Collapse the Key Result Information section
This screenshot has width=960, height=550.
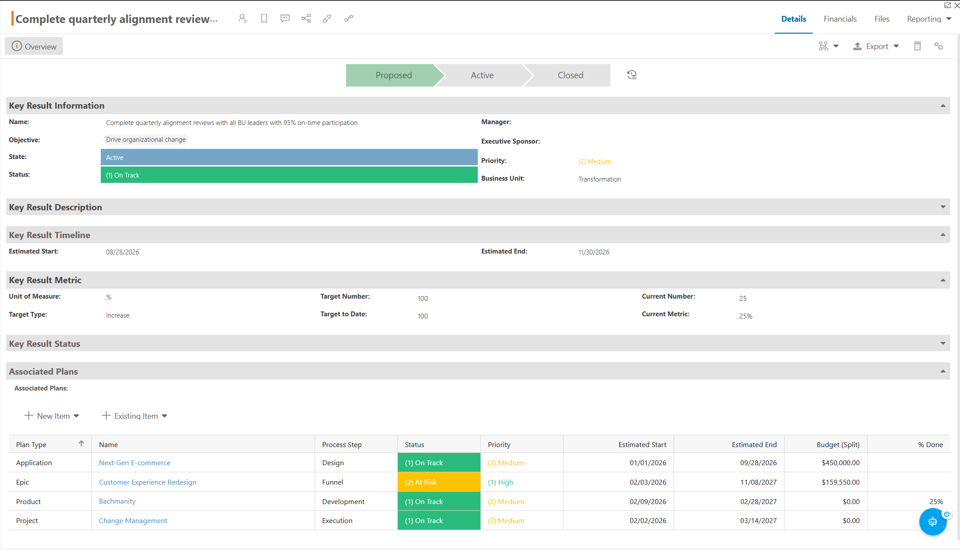(x=943, y=106)
